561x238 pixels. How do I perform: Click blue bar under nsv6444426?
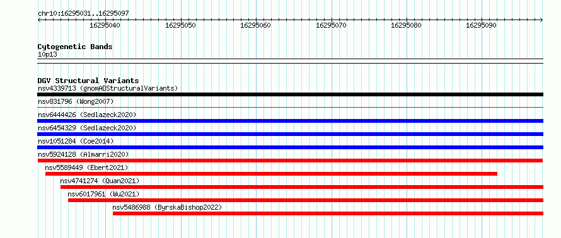coord(290,121)
